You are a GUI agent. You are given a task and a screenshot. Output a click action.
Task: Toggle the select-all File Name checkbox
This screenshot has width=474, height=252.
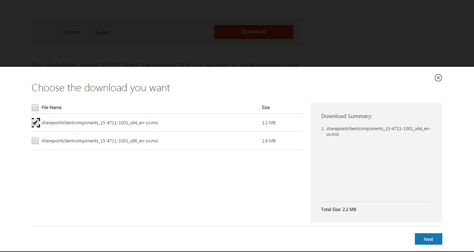pyautogui.click(x=35, y=108)
